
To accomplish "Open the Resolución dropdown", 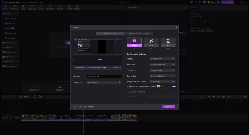I will click(162, 65).
